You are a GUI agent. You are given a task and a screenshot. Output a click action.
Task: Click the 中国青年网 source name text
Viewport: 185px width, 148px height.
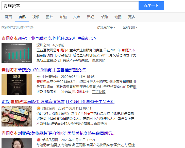50,77
